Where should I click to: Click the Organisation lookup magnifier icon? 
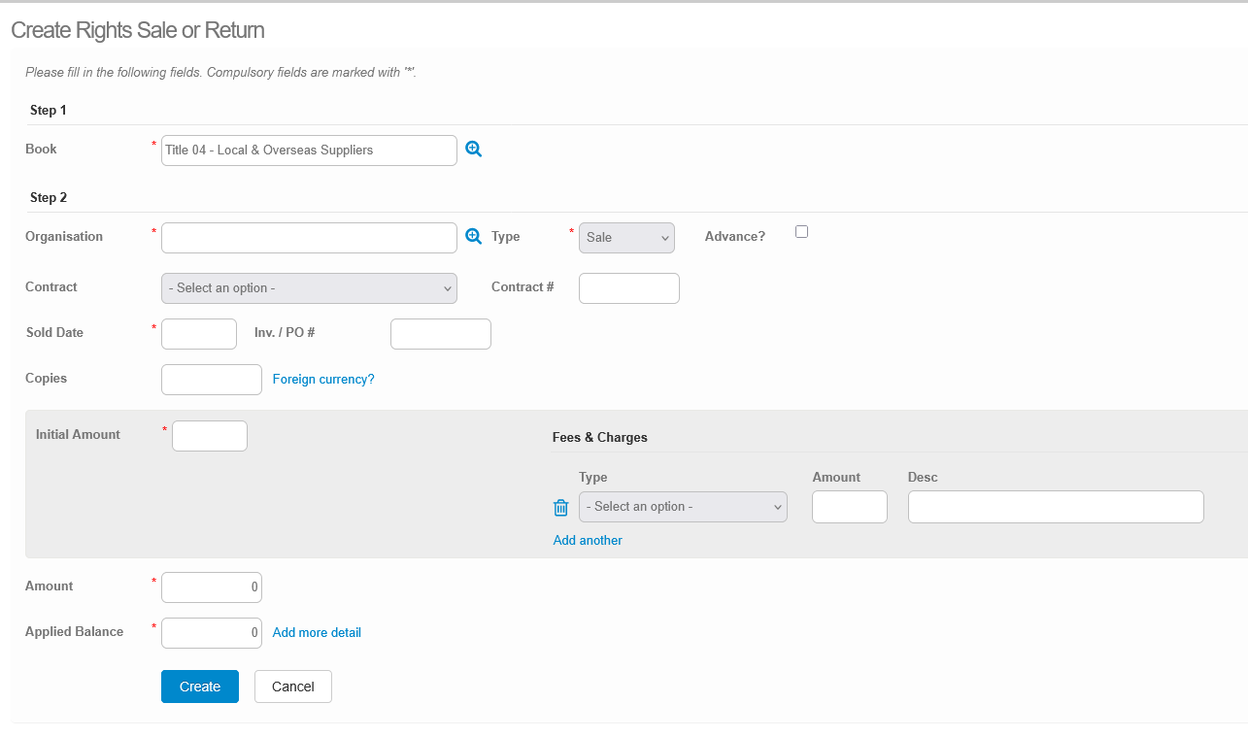coord(473,237)
